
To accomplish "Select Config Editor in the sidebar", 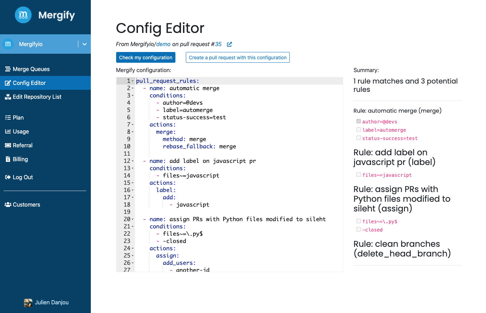I will pyautogui.click(x=45, y=83).
